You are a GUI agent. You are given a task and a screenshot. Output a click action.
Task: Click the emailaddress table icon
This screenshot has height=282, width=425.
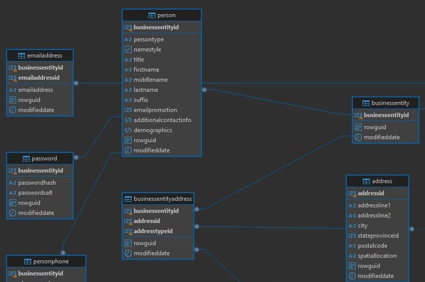click(22, 55)
